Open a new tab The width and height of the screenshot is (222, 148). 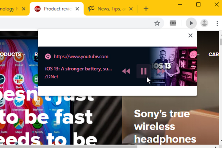click(146, 9)
